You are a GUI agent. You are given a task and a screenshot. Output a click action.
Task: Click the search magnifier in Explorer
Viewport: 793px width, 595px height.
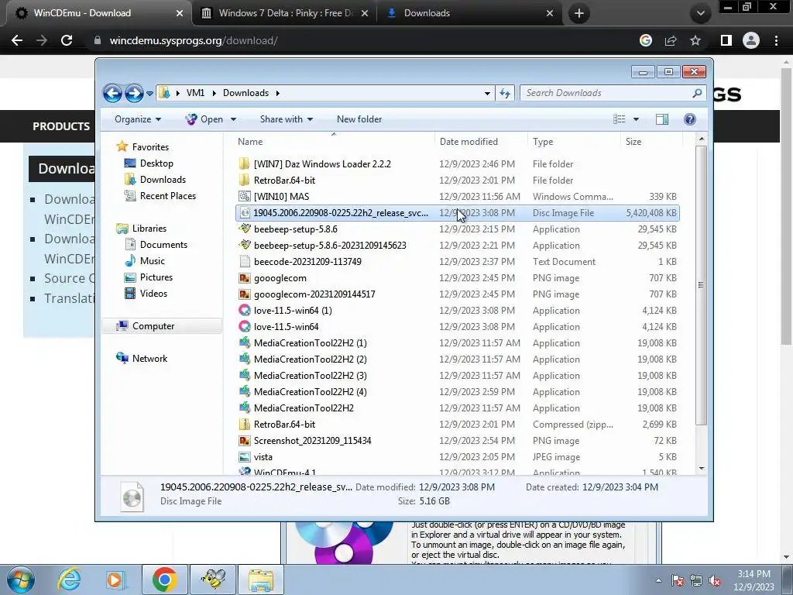point(697,93)
